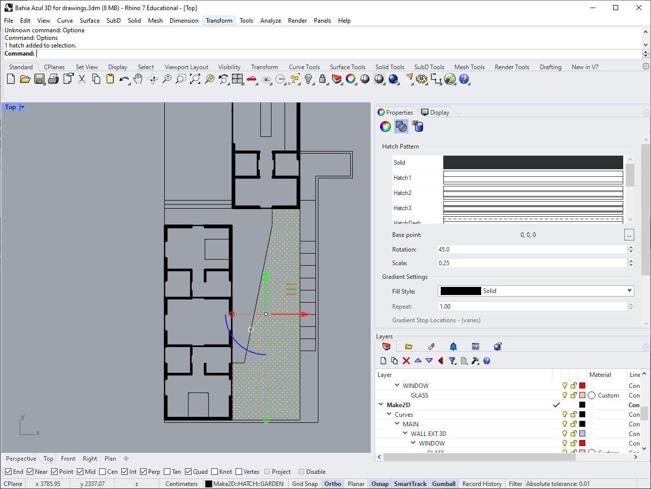Toggle the Knot osnap checkbox
The width and height of the screenshot is (651, 489).
click(215, 472)
